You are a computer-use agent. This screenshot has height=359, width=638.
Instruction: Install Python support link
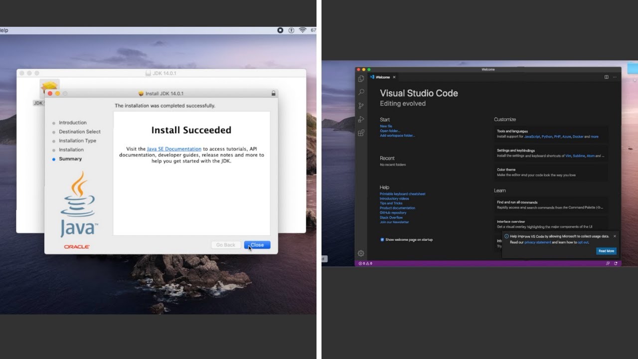[547, 137]
